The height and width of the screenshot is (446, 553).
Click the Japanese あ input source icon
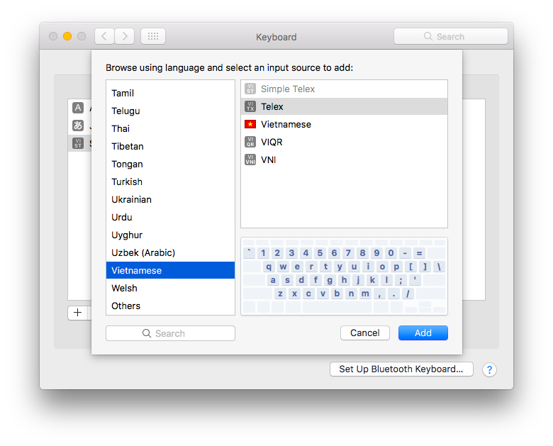(78, 126)
